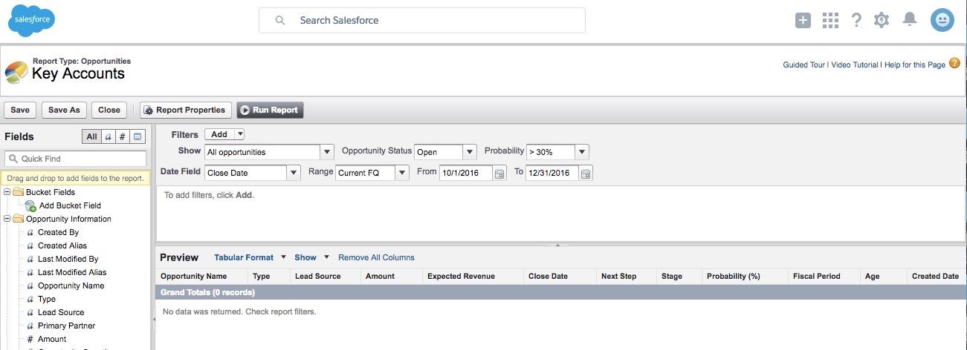Click the Close button in the toolbar
Viewport: 967px width, 350px height.
tap(109, 110)
